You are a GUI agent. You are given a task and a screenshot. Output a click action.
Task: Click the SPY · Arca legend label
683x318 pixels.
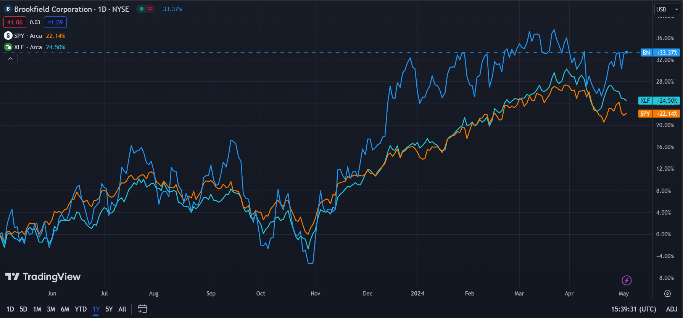[28, 36]
